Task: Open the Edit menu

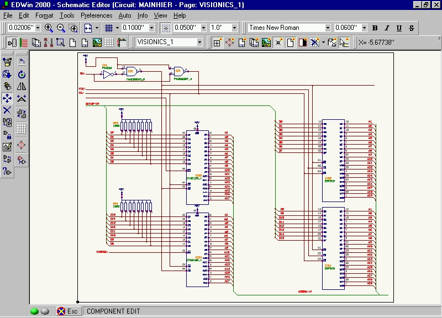Action: [x=24, y=15]
